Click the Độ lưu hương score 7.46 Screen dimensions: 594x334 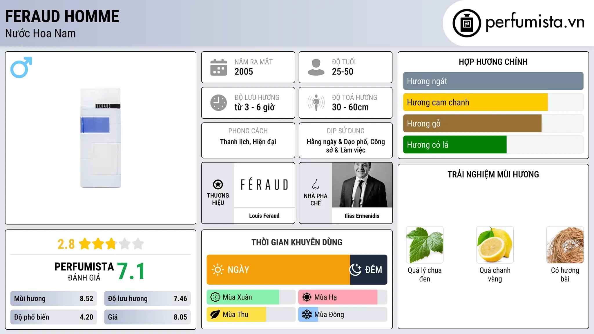click(x=180, y=299)
